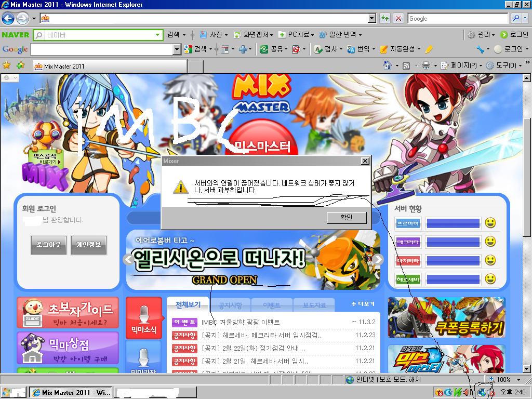Open a new blank browser tab
532x399 pixels.
point(196,66)
